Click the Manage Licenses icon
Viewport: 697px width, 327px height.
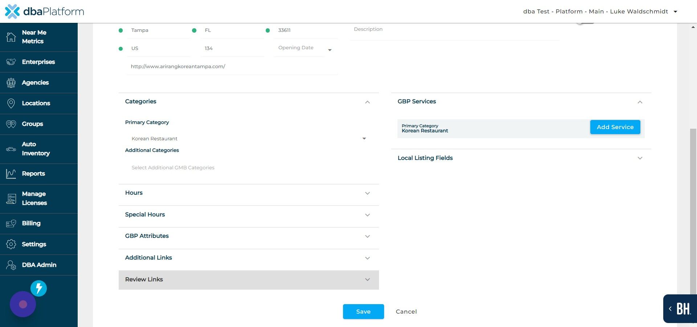click(11, 199)
